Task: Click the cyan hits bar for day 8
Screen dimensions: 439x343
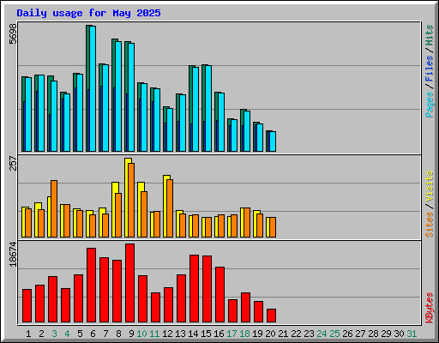Action: pos(118,96)
